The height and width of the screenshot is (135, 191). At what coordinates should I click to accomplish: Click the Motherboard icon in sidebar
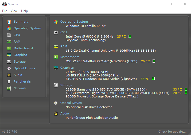click(x=9, y=48)
